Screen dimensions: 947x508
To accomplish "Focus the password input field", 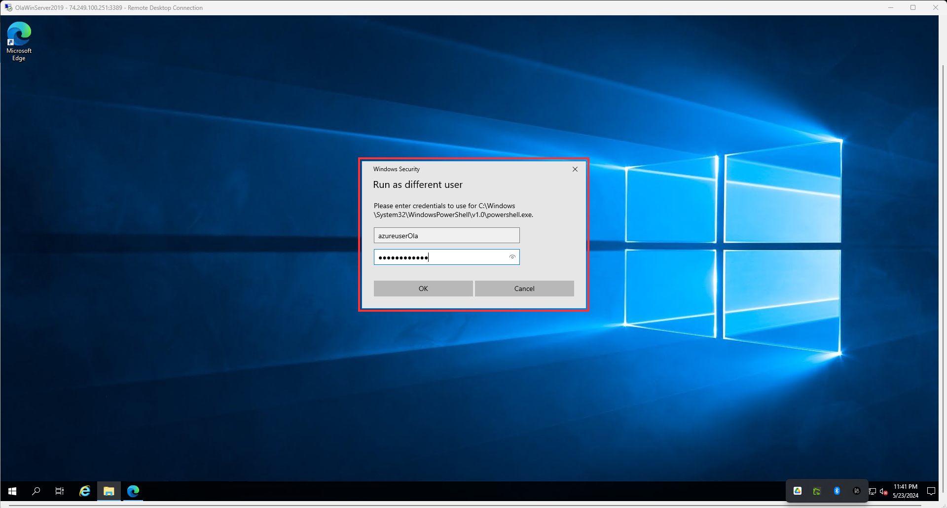I will click(447, 257).
